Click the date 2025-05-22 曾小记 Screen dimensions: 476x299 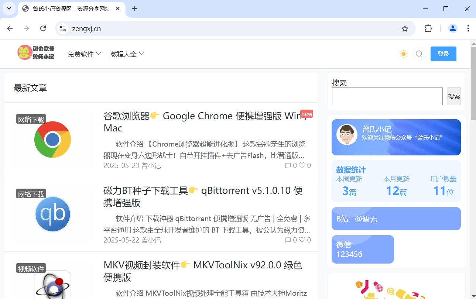coord(132,240)
